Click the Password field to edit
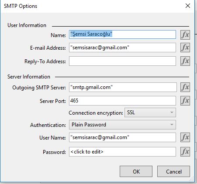Image resolution: width=197 pixels, height=184 pixels. coord(122,152)
